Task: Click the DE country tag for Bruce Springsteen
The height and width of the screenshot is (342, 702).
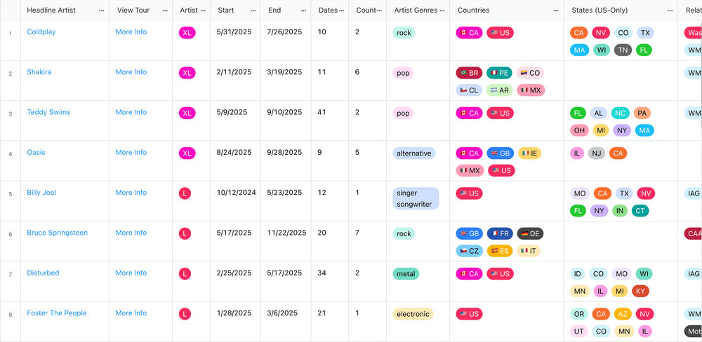Action: pos(530,234)
